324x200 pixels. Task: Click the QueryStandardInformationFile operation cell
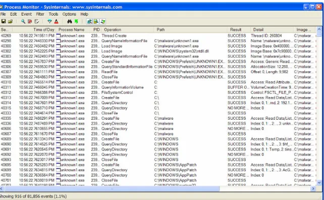click(x=127, y=67)
